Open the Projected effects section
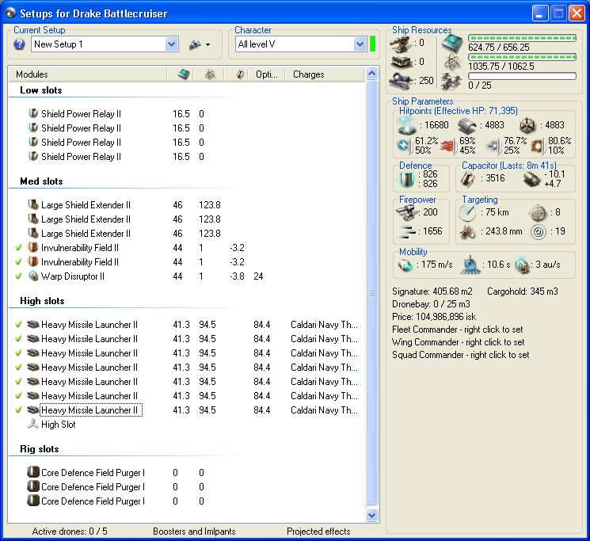This screenshot has width=590, height=541. [318, 531]
